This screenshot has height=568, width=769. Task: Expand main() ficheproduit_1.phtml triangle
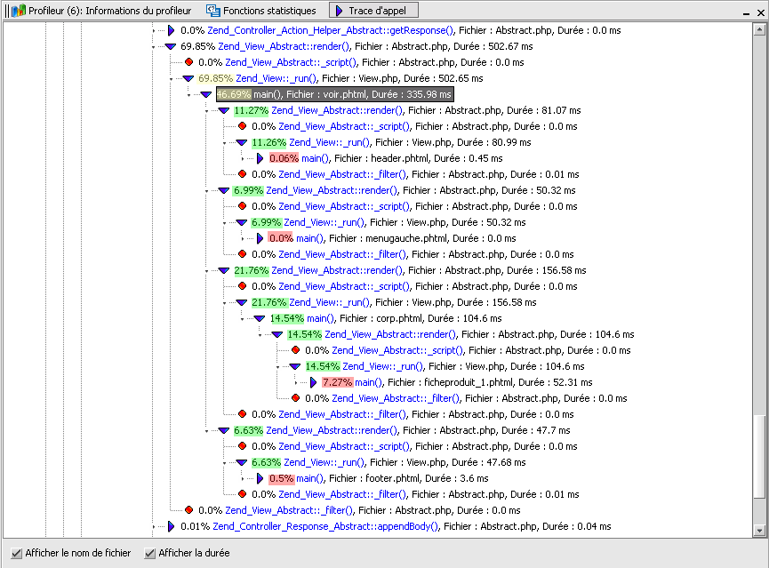tap(314, 382)
